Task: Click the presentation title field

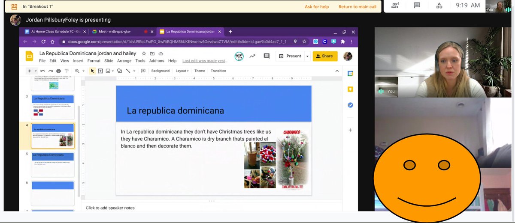Action: [x=88, y=54]
